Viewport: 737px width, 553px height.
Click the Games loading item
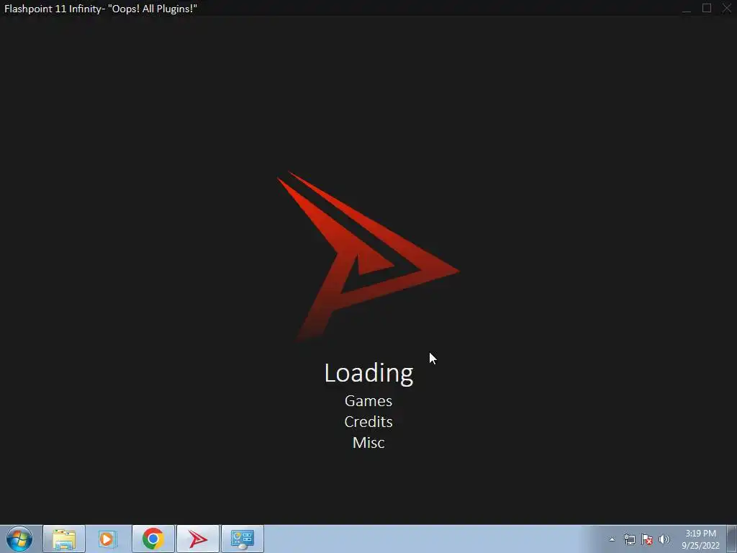368,400
